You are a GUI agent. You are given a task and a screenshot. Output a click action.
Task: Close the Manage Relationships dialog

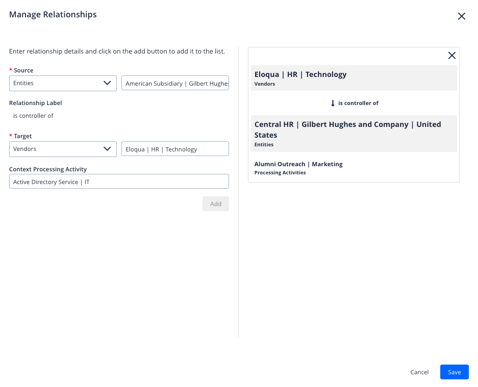click(x=461, y=16)
